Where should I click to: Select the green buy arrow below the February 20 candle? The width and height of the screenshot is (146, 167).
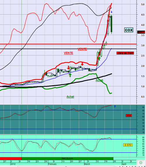(70, 75)
